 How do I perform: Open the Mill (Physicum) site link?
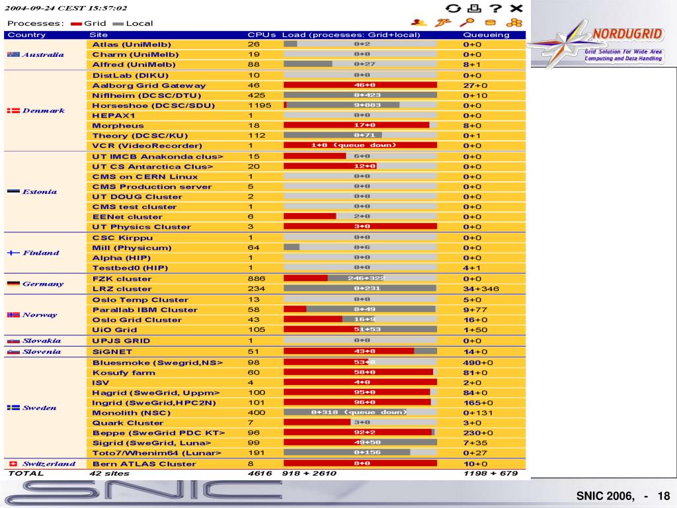(x=132, y=248)
